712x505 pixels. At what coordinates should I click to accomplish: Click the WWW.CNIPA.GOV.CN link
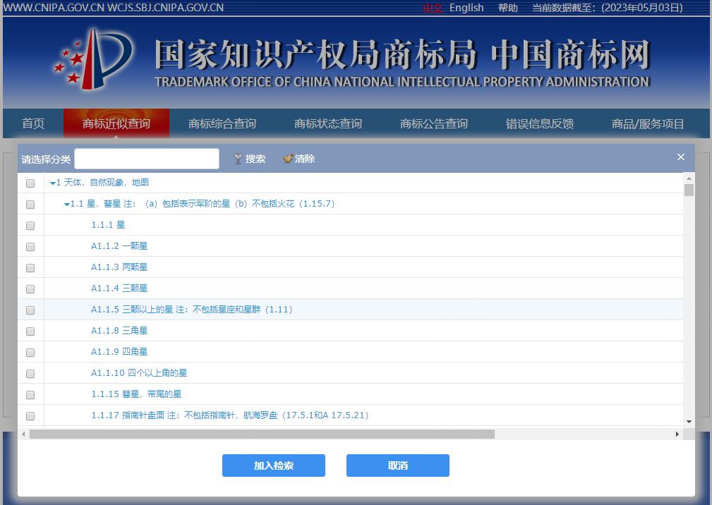tap(54, 8)
